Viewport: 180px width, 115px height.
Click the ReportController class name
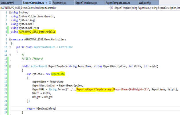coord(44,47)
